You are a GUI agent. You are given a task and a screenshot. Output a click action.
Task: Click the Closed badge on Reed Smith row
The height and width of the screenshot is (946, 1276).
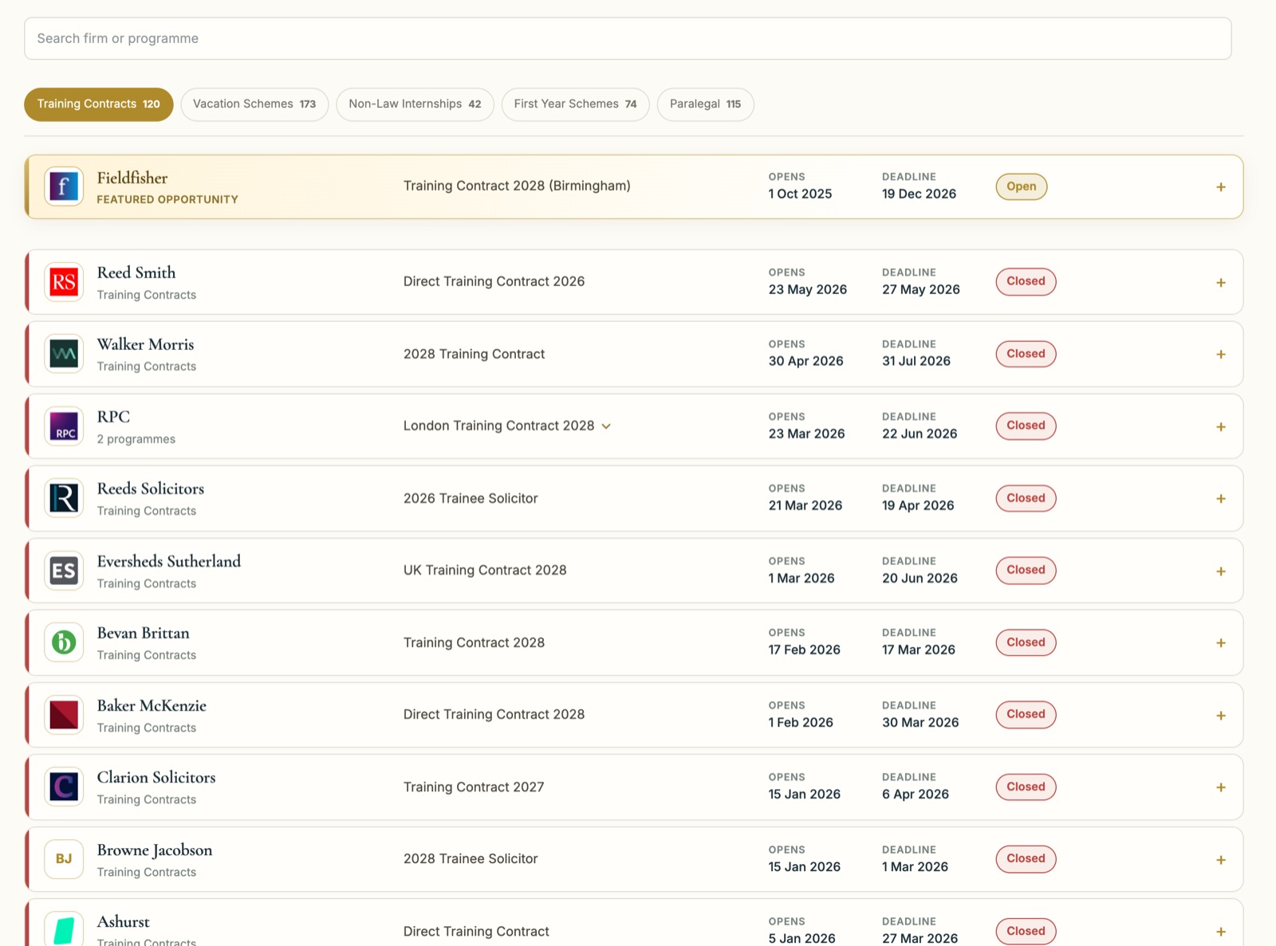1026,281
